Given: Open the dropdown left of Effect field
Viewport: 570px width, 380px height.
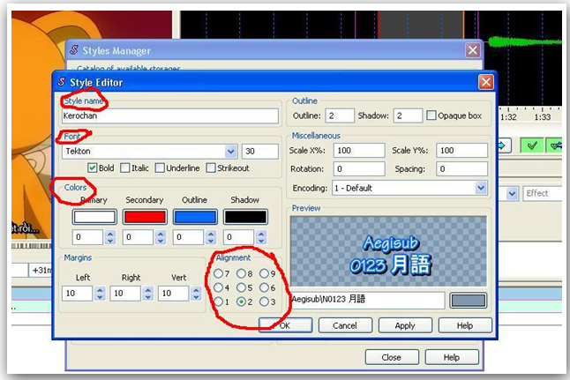Looking at the screenshot, I should [512, 193].
